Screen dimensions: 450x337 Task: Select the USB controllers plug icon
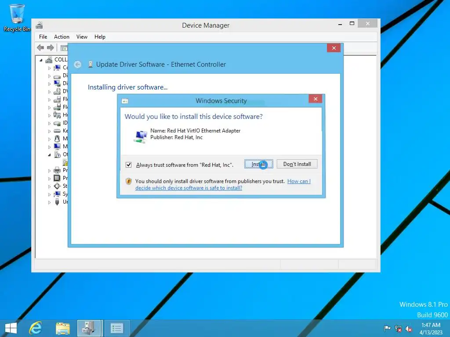click(x=57, y=202)
